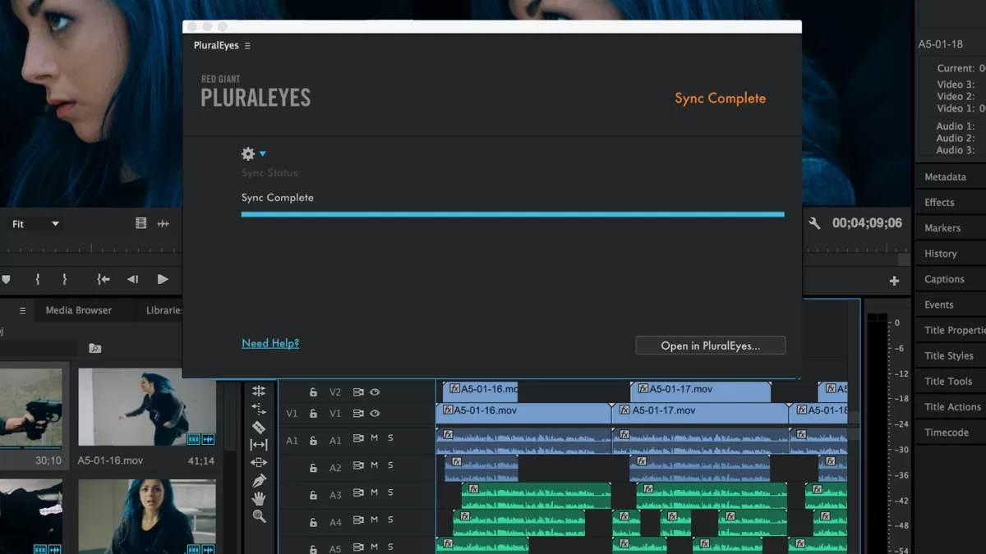Click the Need Help? link
This screenshot has height=554, width=986.
(x=270, y=343)
